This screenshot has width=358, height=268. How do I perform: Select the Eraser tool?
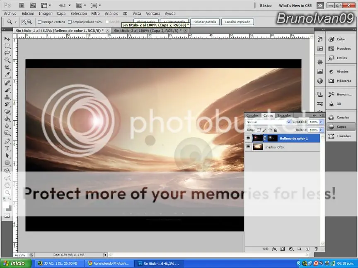pos(7,111)
